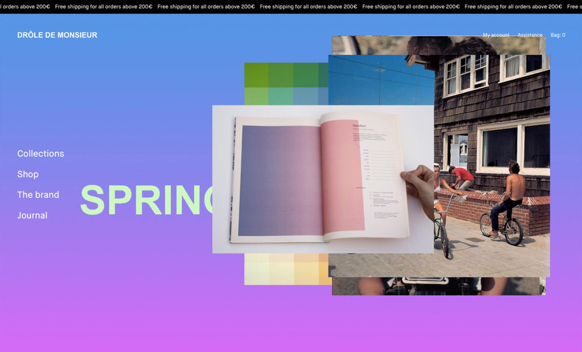
Task: Go to the Shop section
Action: point(28,174)
